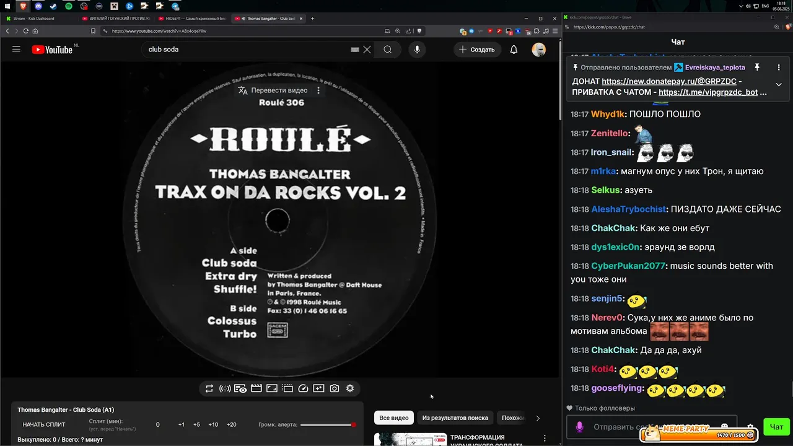Focus the YouTube search field
This screenshot has width=793, height=446.
248,50
